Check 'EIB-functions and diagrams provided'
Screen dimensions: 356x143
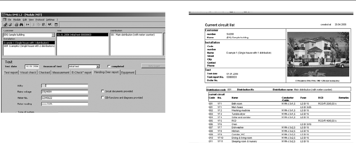coord(102,97)
